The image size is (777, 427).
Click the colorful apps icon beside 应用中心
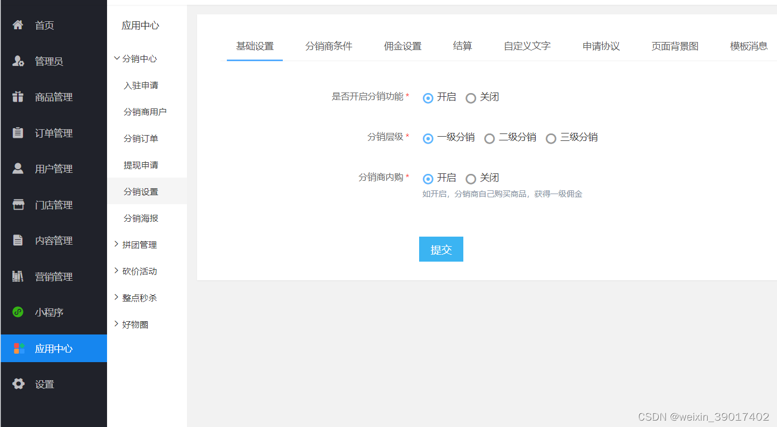tap(19, 348)
